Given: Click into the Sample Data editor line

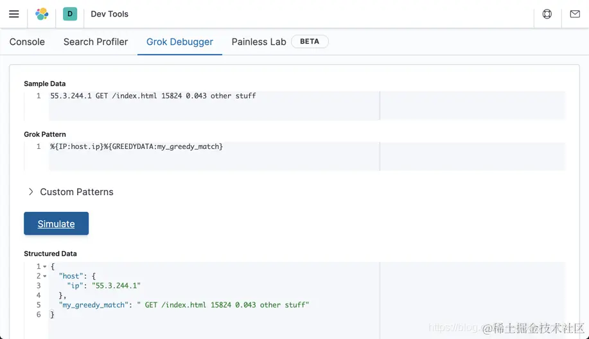Looking at the screenshot, I should pyautogui.click(x=153, y=96).
